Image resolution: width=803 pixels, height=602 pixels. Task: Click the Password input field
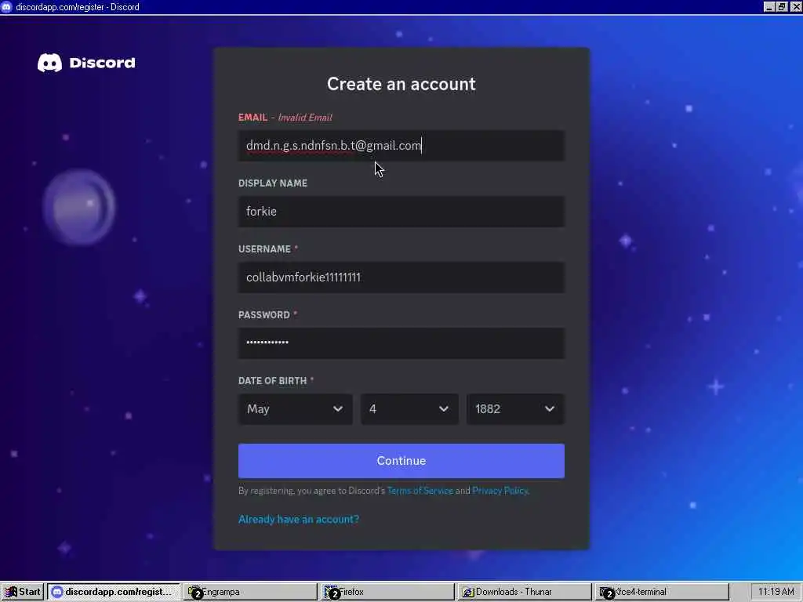click(401, 343)
